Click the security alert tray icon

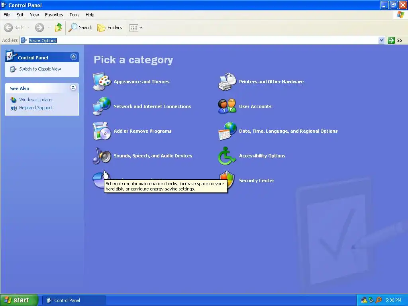point(364,300)
